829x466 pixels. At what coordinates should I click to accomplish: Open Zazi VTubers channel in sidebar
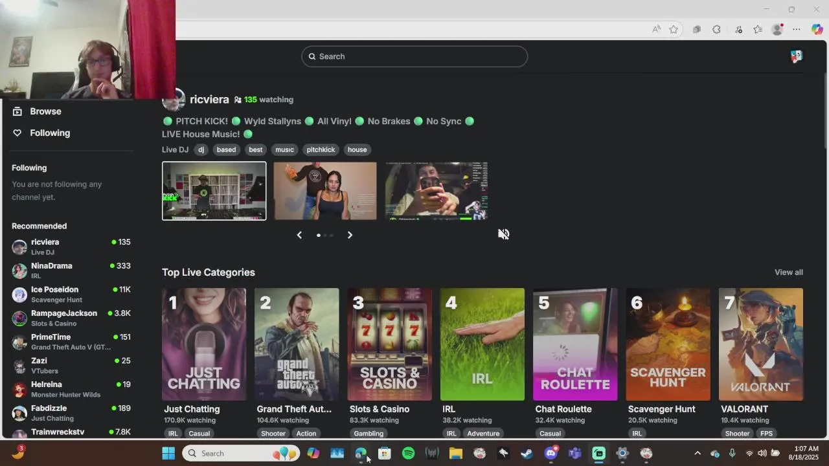[x=71, y=366]
